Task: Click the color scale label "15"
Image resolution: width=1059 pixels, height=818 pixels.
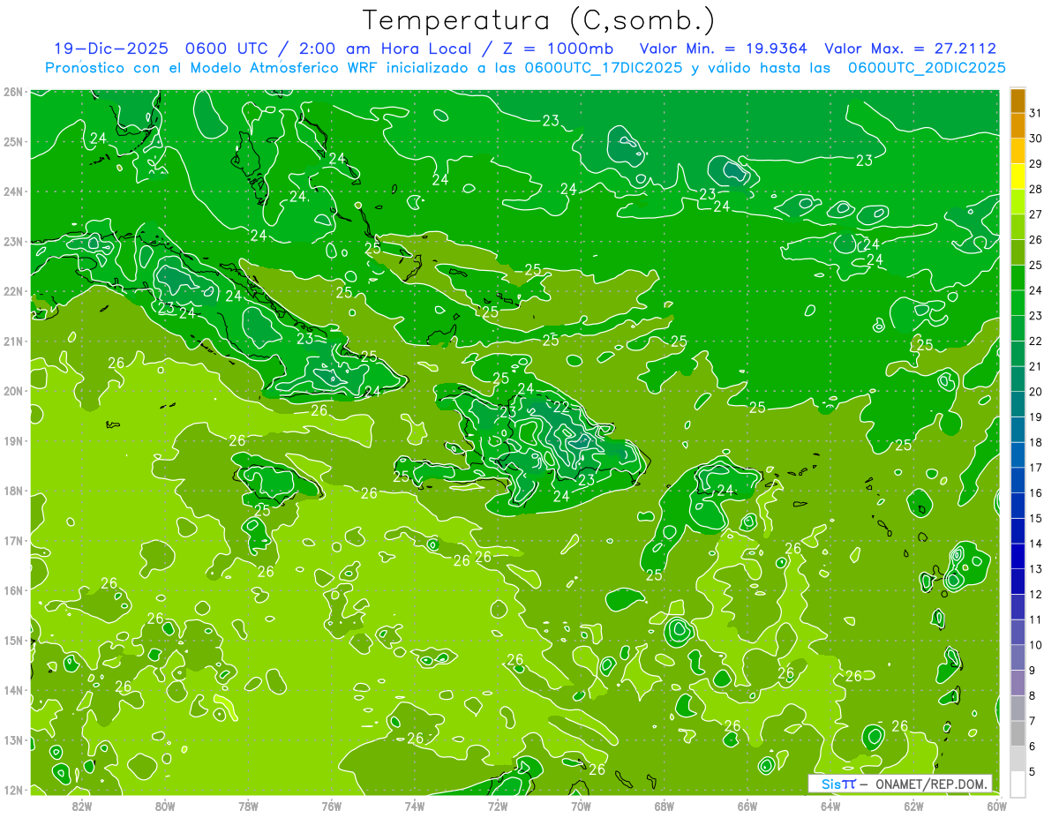Action: [1036, 518]
